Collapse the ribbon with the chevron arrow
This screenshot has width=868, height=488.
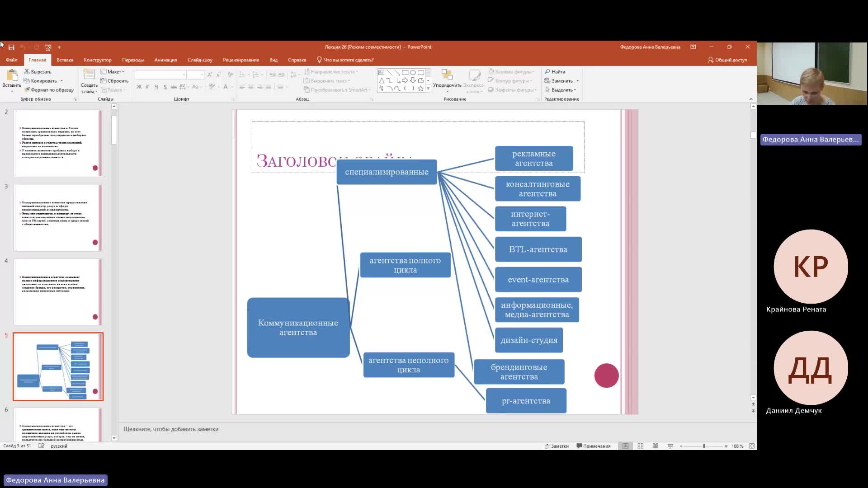pos(751,99)
